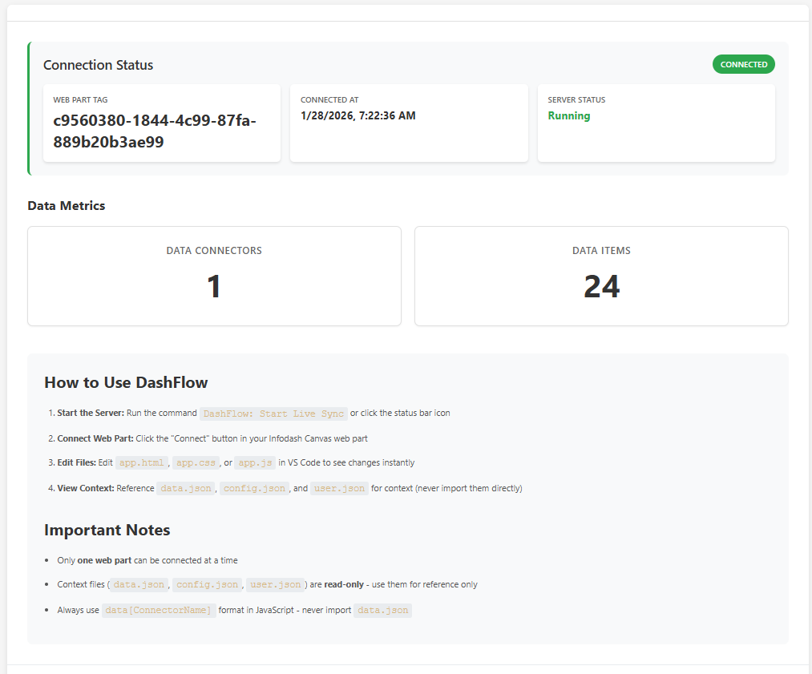Viewport: 812px width, 674px height.
Task: Click the Data Metrics section title
Action: tap(66, 205)
